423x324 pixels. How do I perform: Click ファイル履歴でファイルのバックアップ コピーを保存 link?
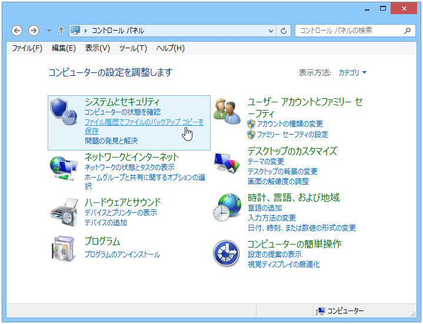(144, 126)
